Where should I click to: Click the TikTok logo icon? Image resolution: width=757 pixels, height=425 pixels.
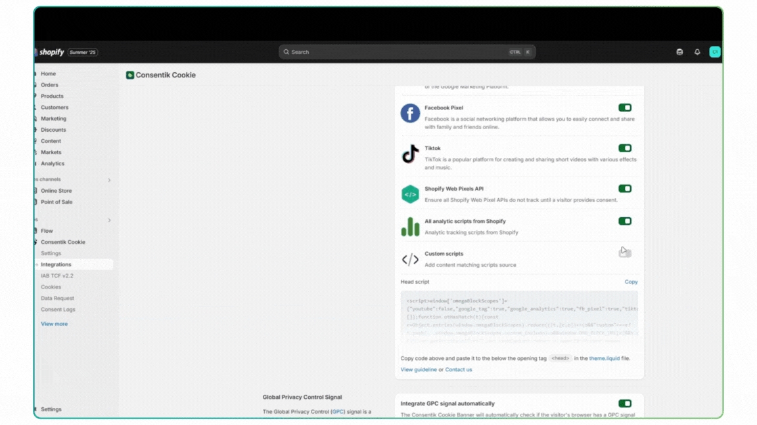[x=410, y=154]
